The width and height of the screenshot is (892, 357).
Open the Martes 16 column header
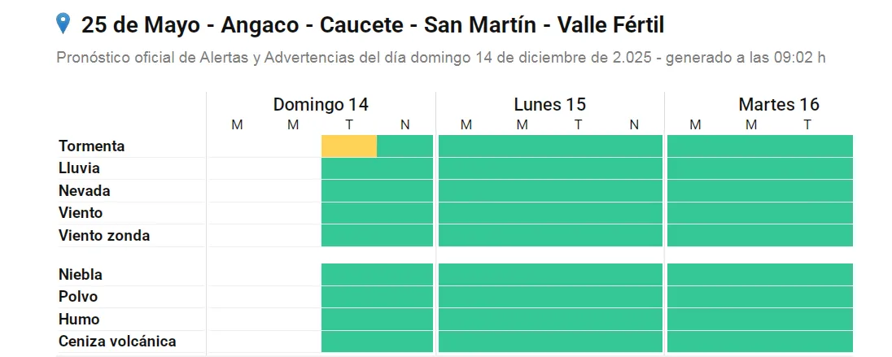tap(778, 104)
